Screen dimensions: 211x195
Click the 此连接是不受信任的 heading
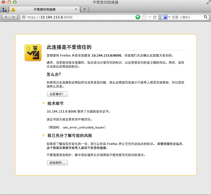click(x=69, y=47)
